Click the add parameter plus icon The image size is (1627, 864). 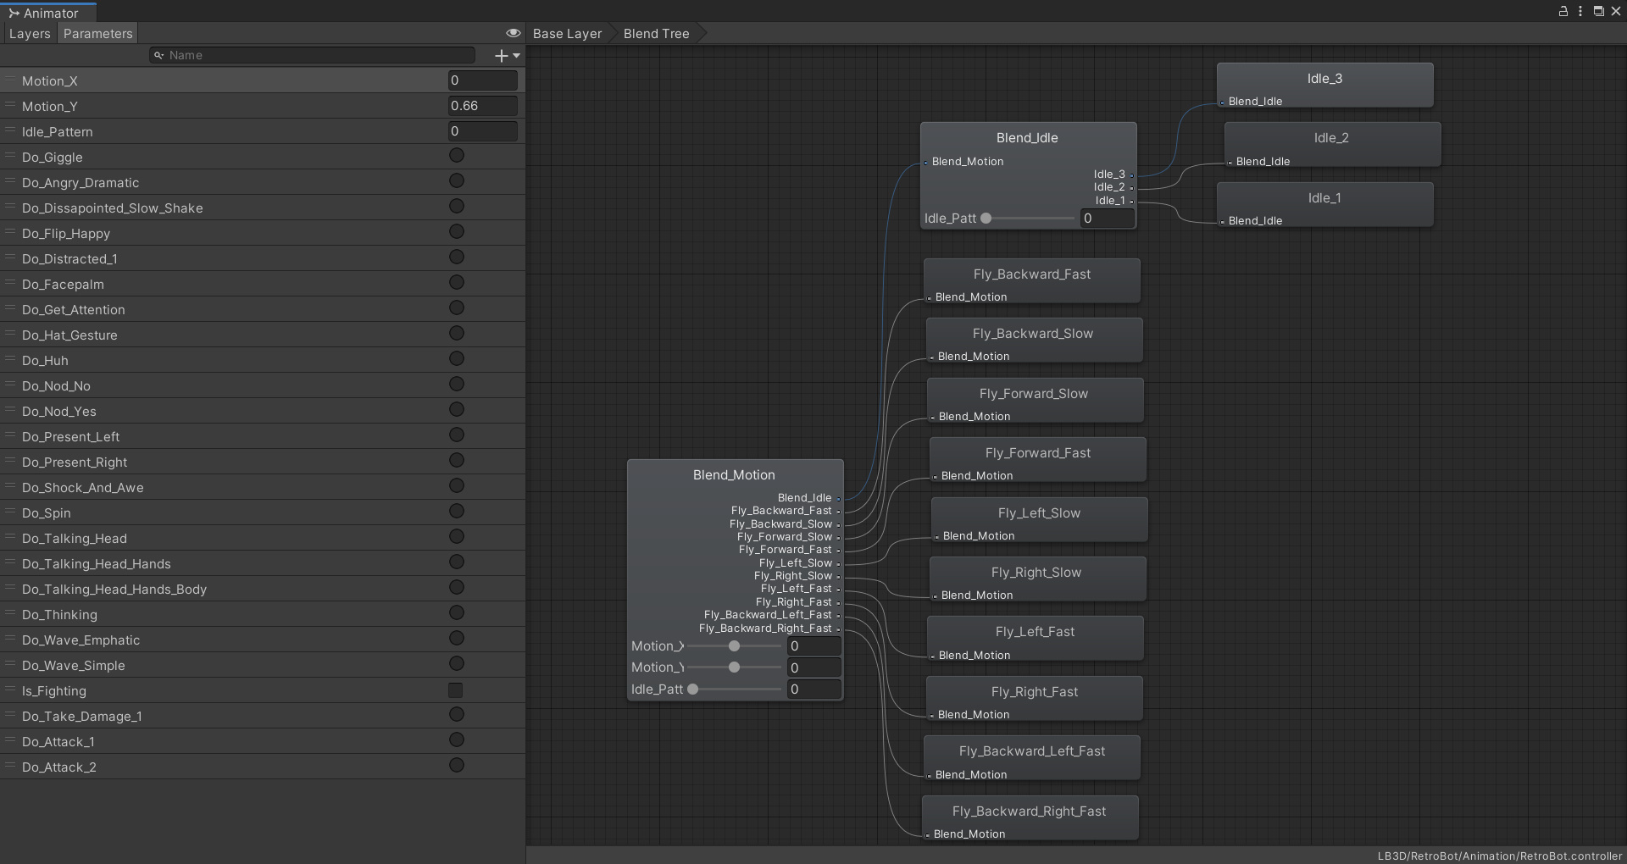(500, 55)
